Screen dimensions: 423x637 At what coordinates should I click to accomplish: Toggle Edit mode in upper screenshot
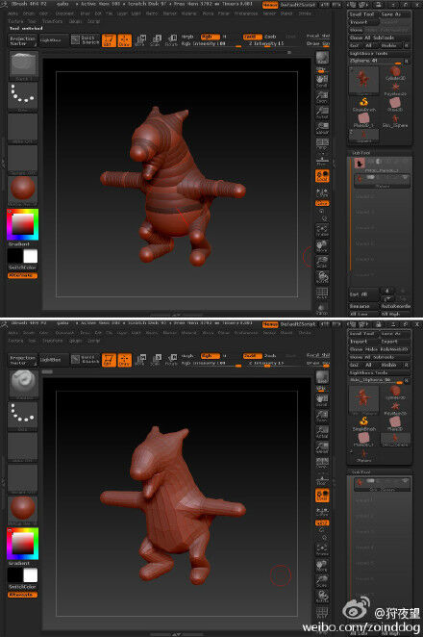point(109,40)
